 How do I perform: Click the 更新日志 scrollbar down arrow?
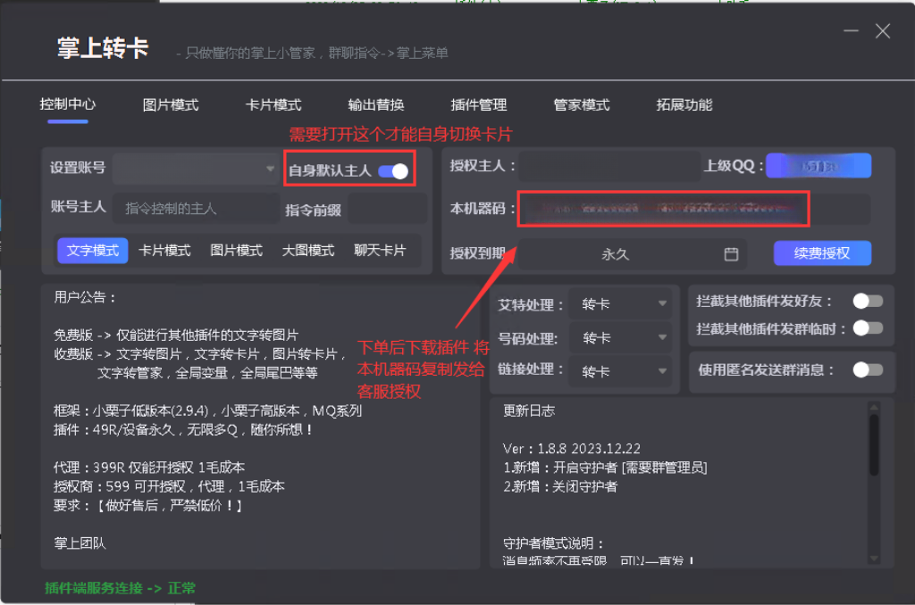(x=875, y=558)
